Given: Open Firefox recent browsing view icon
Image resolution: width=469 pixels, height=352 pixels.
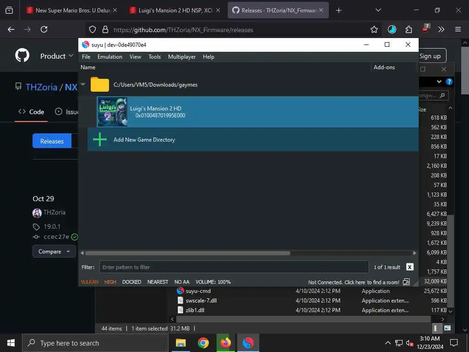Looking at the screenshot, I should click(9, 10).
